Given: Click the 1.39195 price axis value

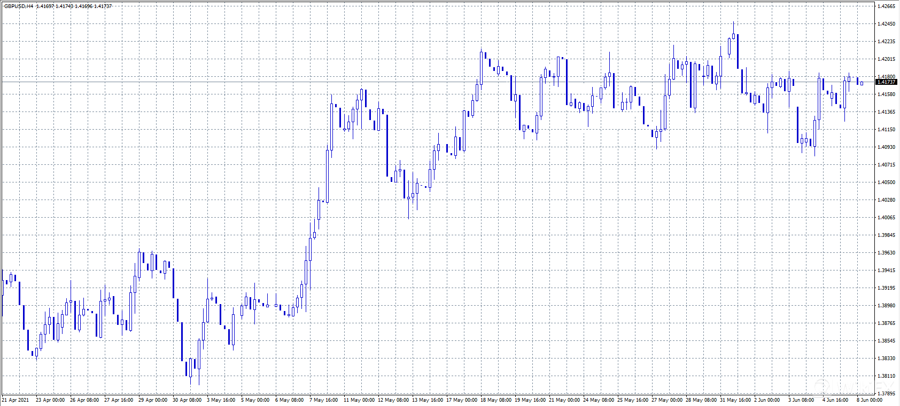Looking at the screenshot, I should coord(886,288).
